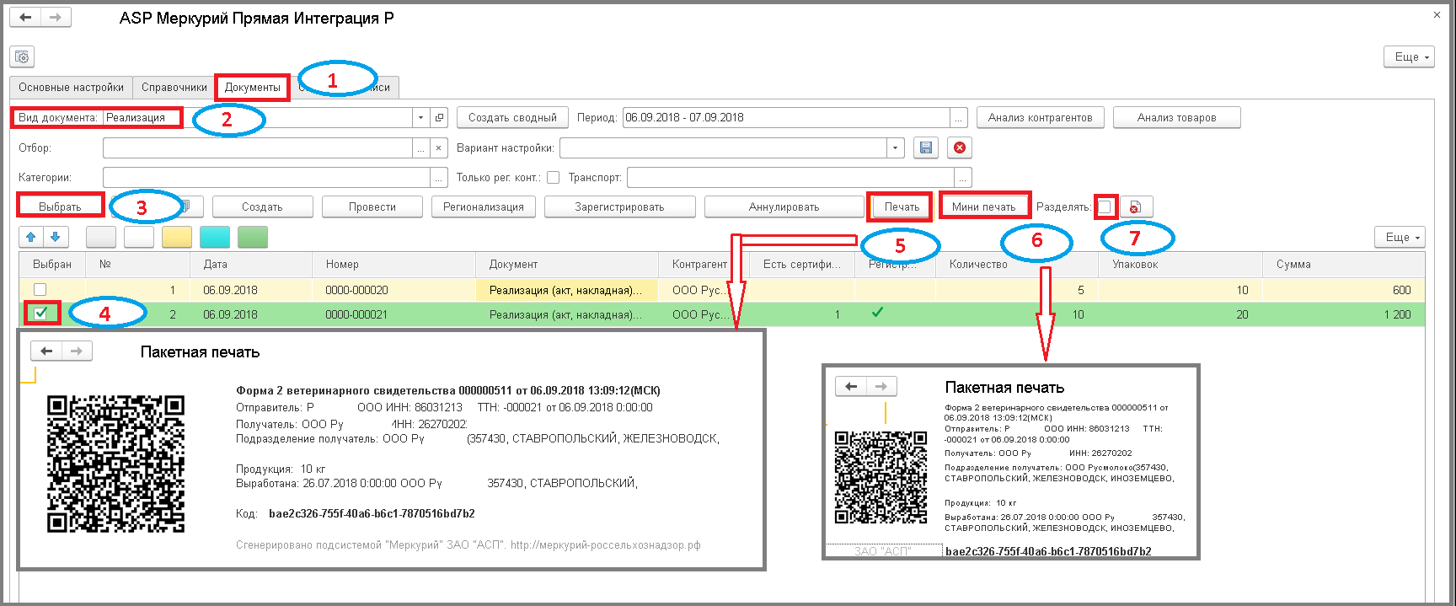Click into the Отбор input field
This screenshot has width=1456, height=606.
point(258,148)
